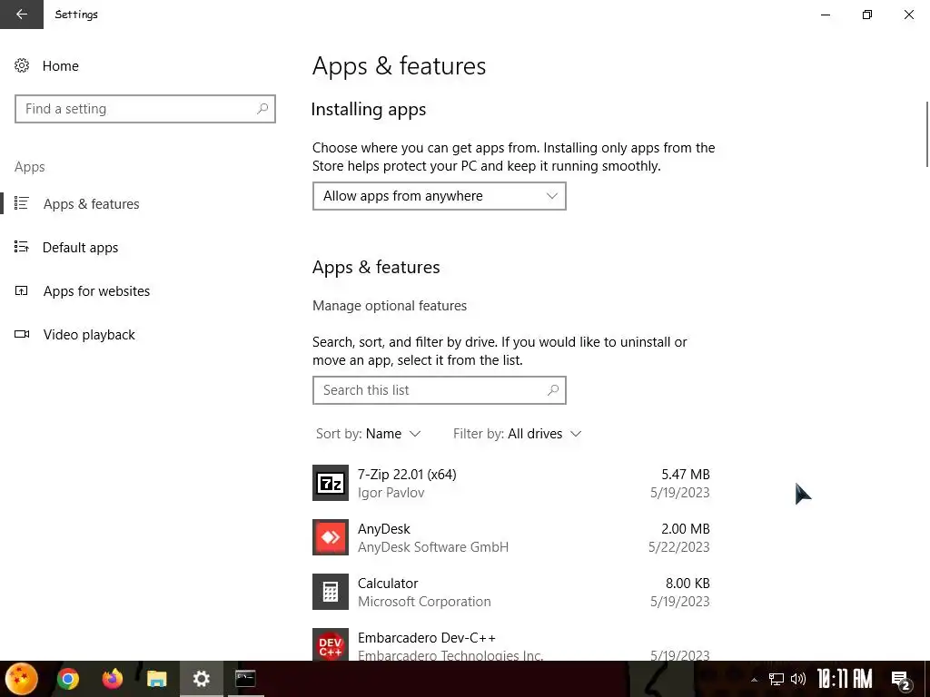
Task: Minimize the Settings window
Action: tap(825, 15)
